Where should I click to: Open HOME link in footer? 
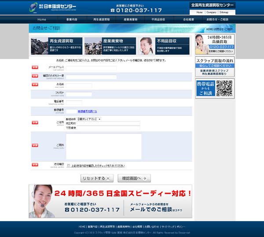point(82,227)
